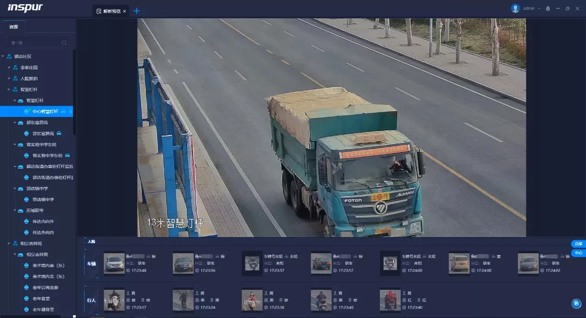The height and width of the screenshot is (318, 586).
Task: Collapse the 郭东富居苑 folder arrow
Action: click(x=14, y=122)
